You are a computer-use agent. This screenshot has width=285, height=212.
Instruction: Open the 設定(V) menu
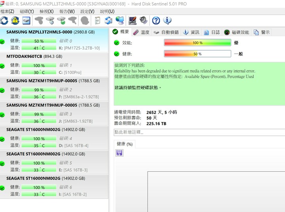pos(87,11)
